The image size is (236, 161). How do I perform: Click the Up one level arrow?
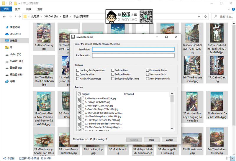click(20, 17)
